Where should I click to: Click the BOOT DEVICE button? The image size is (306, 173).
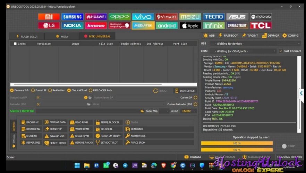tap(185, 91)
